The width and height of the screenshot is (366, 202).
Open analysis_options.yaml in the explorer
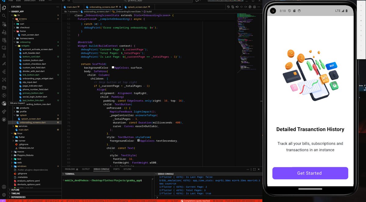click(29, 181)
